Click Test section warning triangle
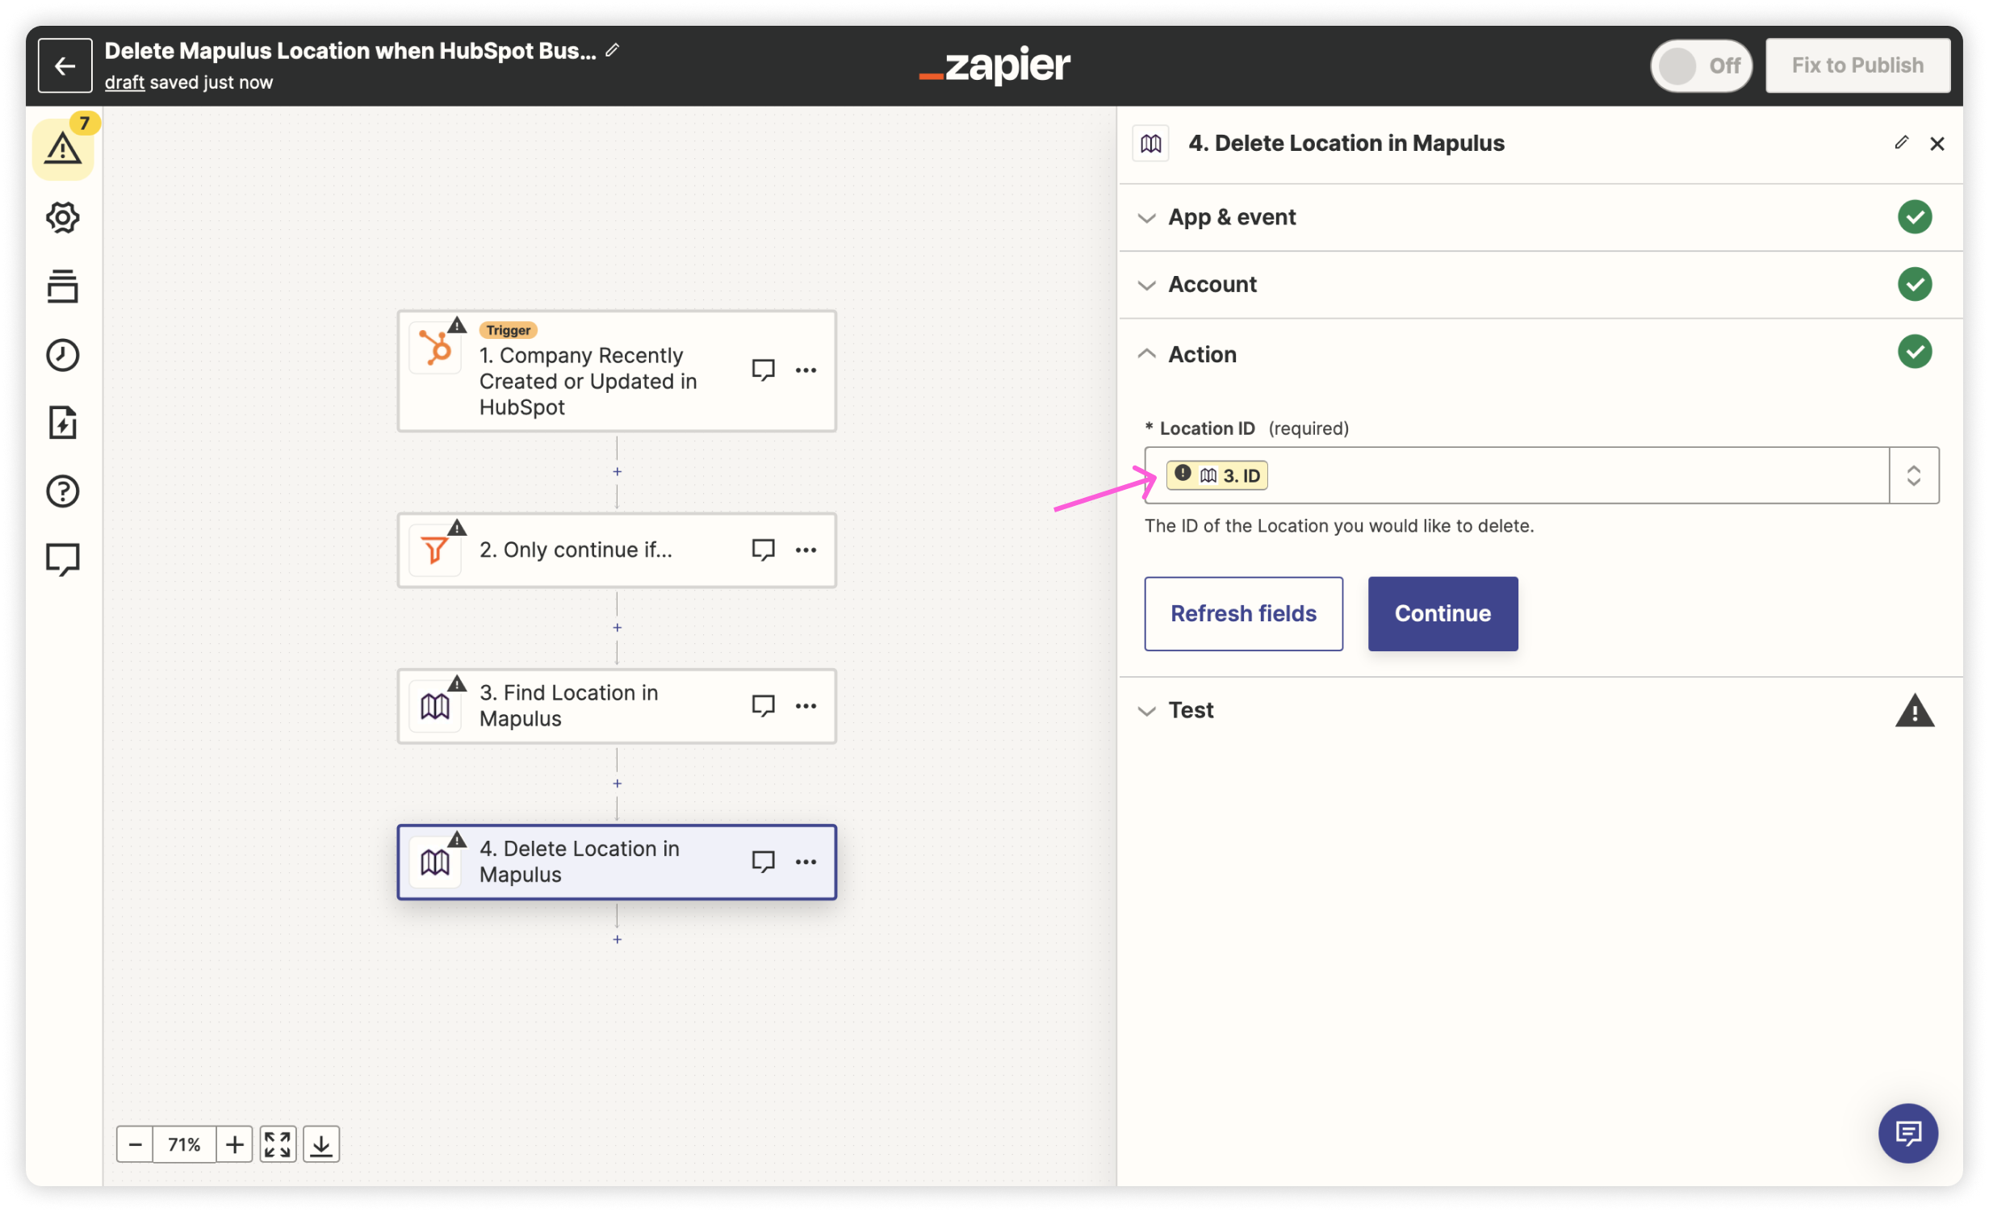 (x=1915, y=711)
